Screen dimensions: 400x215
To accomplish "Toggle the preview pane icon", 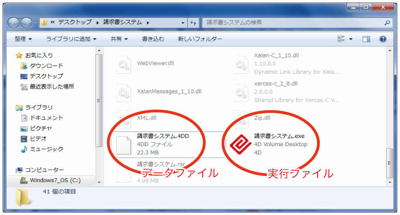I will [366, 39].
